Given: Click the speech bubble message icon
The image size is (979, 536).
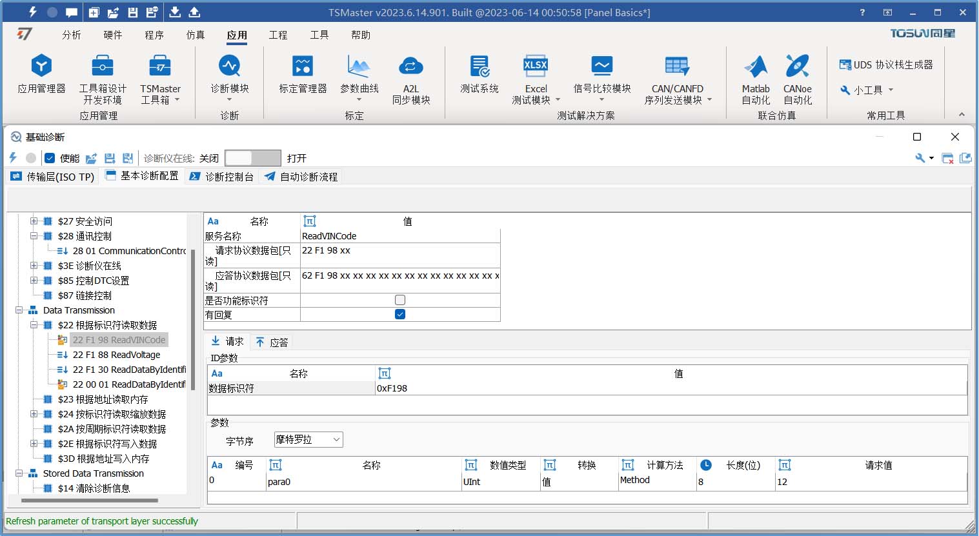Looking at the screenshot, I should point(72,12).
